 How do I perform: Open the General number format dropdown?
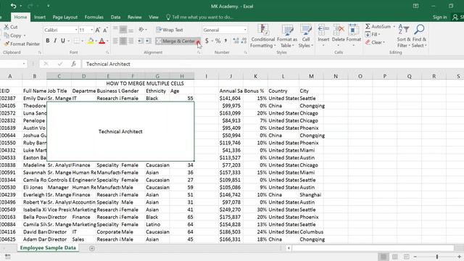pos(245,30)
